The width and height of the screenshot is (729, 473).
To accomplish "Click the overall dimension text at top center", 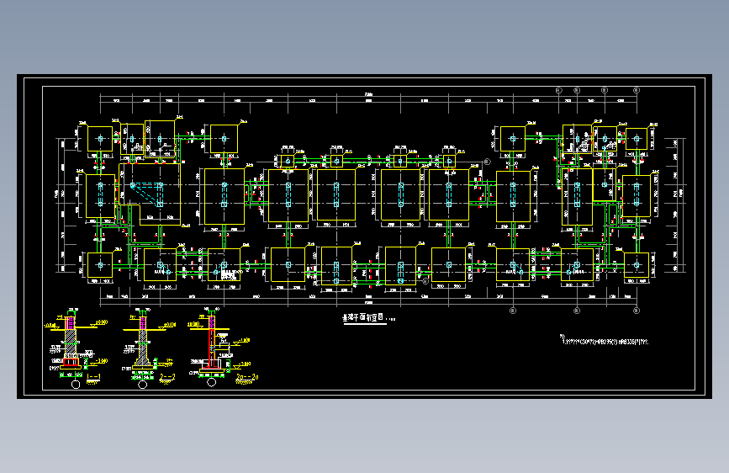I will pyautogui.click(x=368, y=94).
